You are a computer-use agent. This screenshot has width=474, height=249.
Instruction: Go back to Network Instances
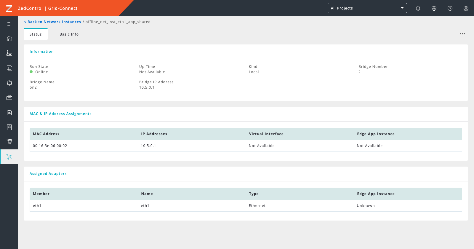[52, 22]
